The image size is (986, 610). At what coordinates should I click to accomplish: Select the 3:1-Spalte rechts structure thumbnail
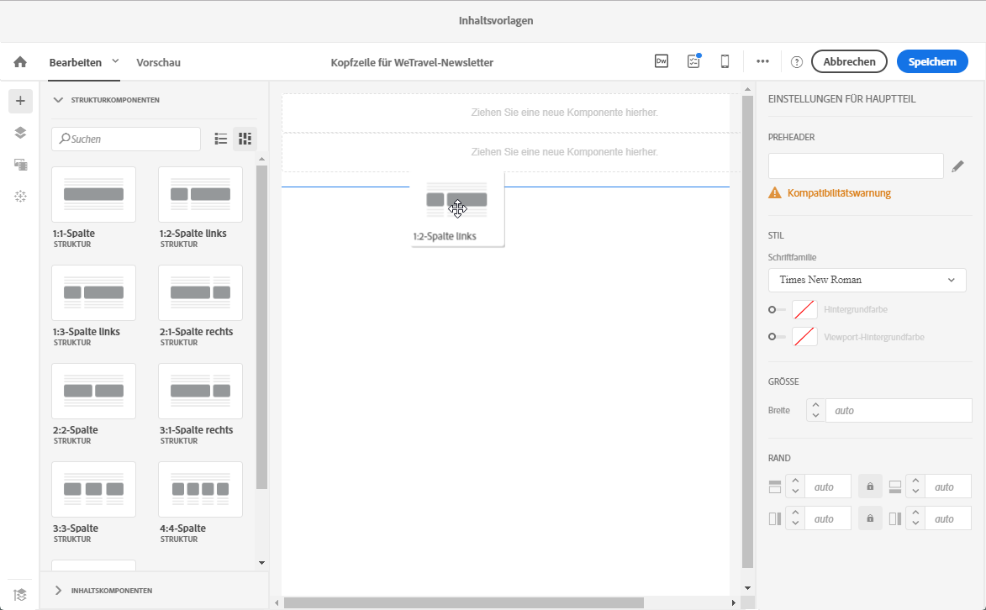pos(201,392)
